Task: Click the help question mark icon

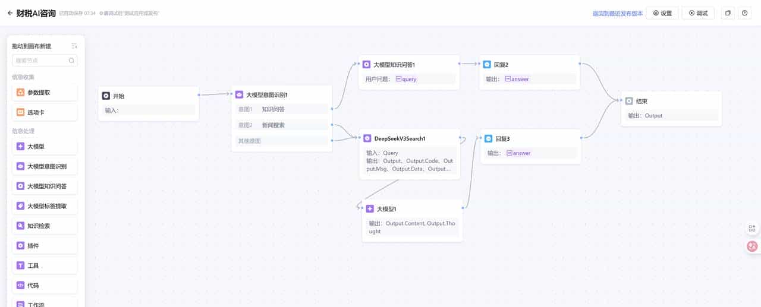Action: [744, 13]
